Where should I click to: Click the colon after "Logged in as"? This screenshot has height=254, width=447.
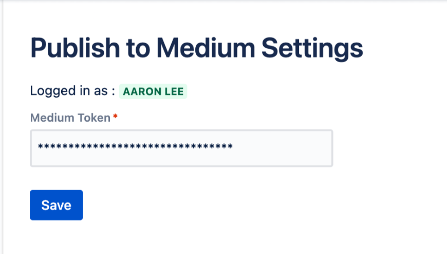[x=113, y=92]
